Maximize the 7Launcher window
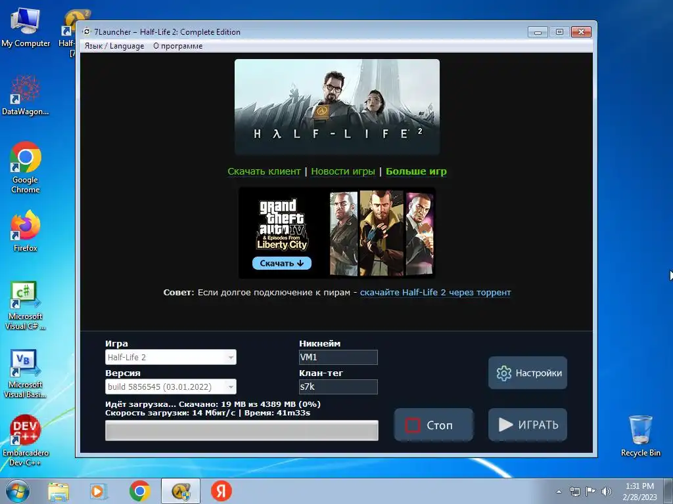Image resolution: width=673 pixels, height=504 pixels. (559, 32)
